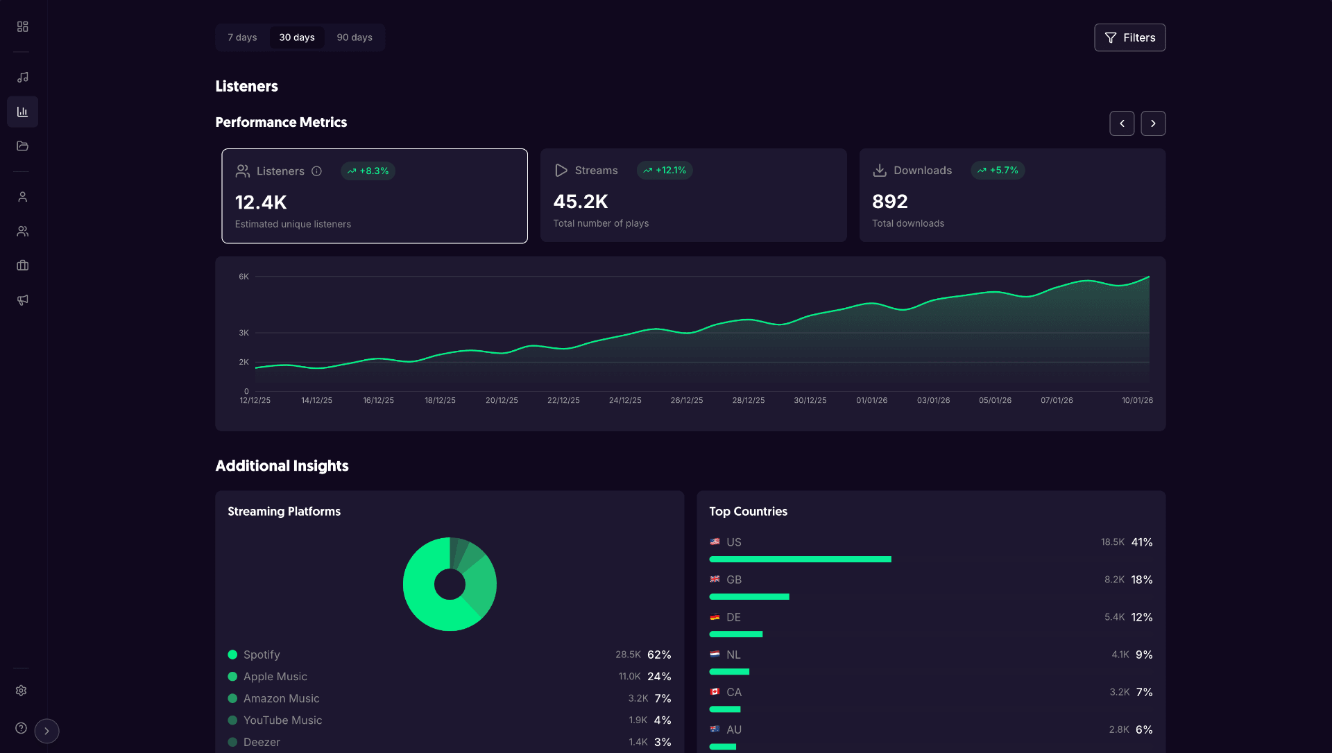1332x753 pixels.
Task: Click the YouTube Music platform label
Action: [x=283, y=720]
